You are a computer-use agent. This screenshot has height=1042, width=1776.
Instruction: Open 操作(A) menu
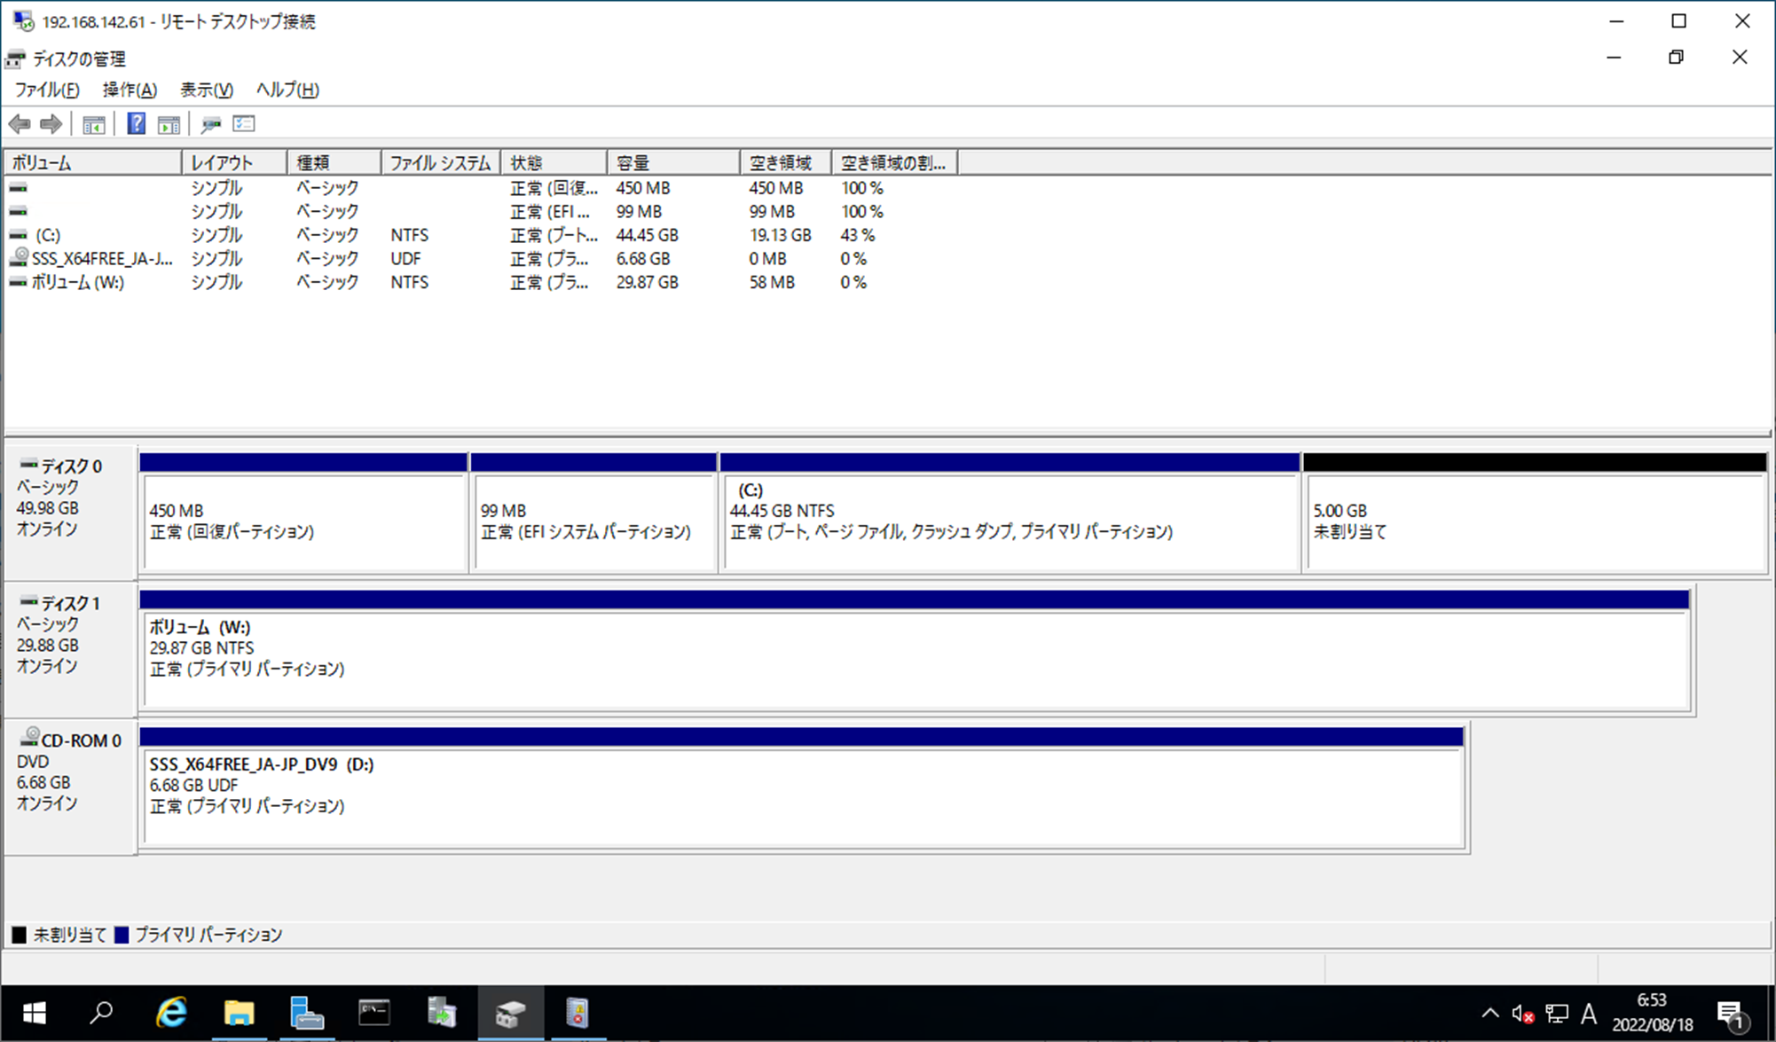point(130,90)
